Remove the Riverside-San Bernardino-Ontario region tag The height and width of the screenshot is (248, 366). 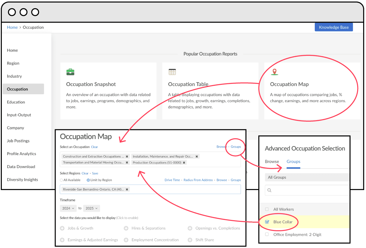point(127,189)
